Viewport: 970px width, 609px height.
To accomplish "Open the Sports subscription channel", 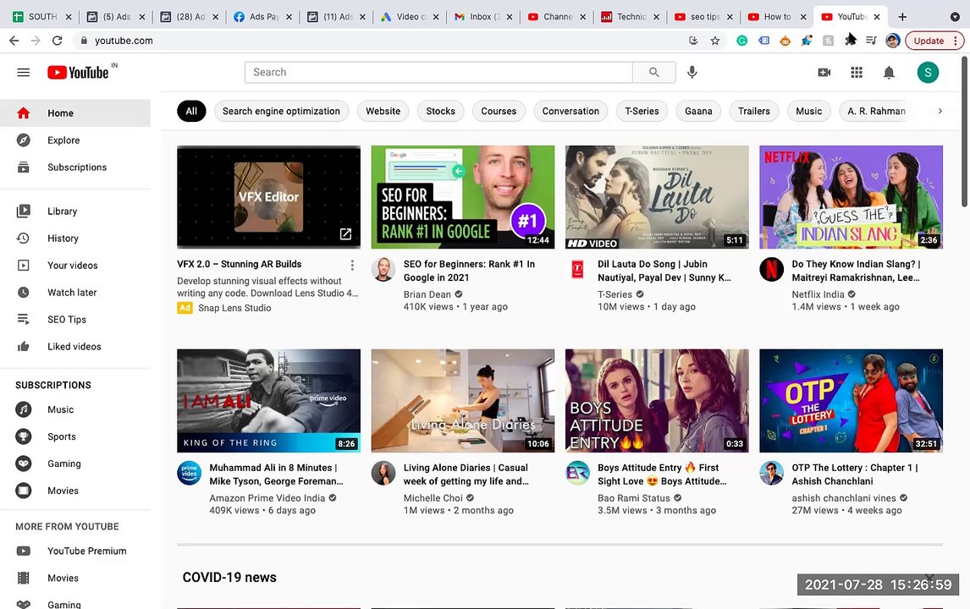I will [74, 436].
